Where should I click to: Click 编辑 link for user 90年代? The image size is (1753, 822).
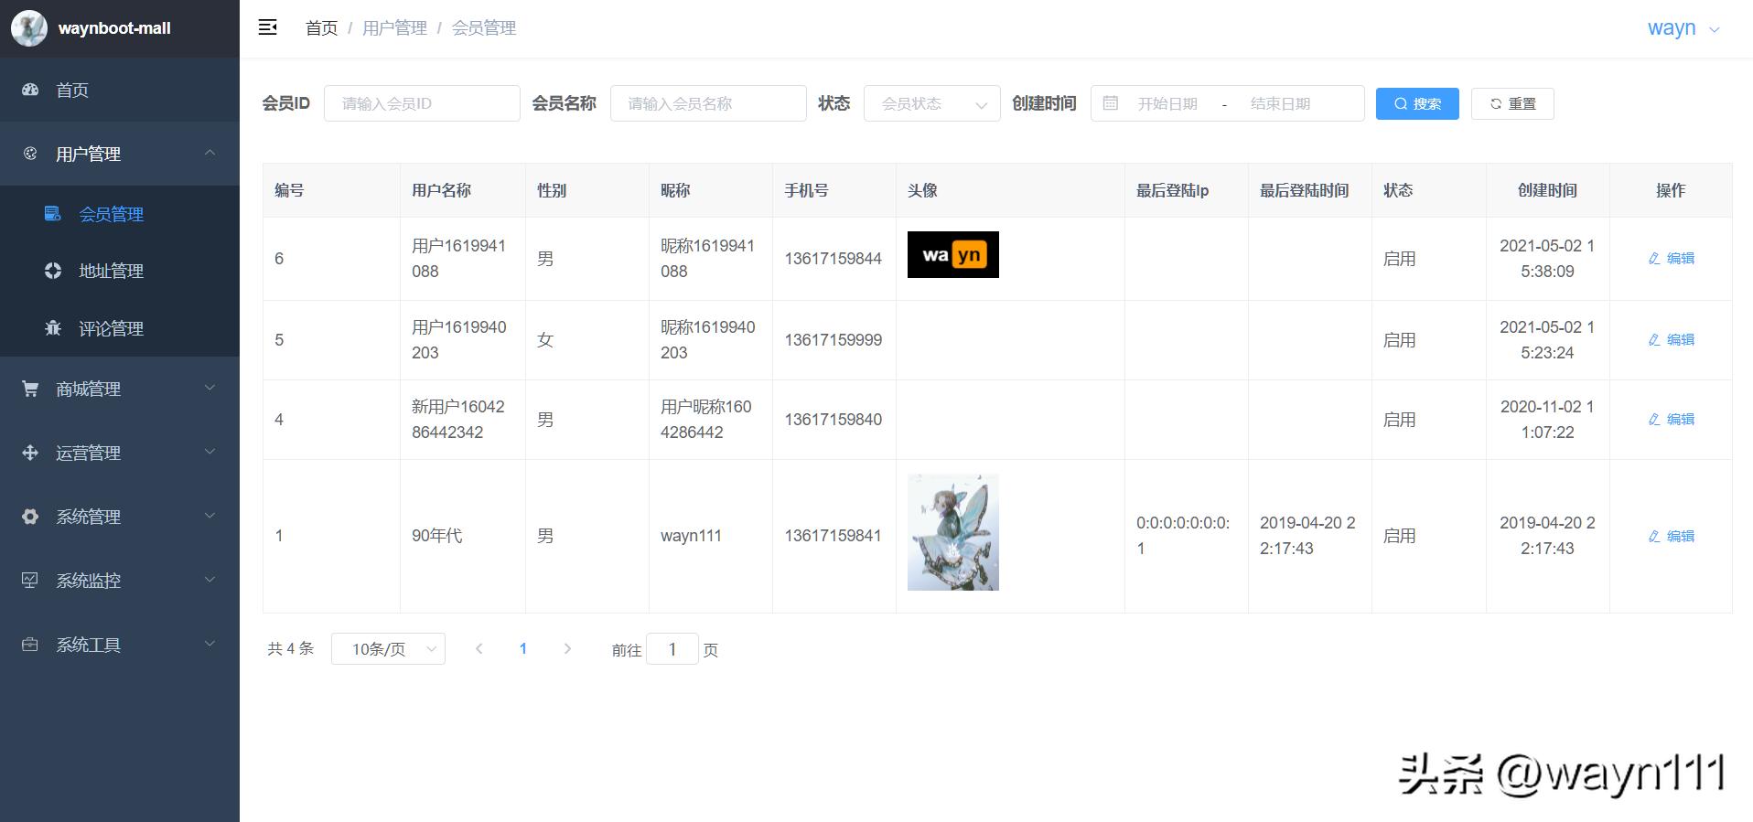(x=1672, y=537)
